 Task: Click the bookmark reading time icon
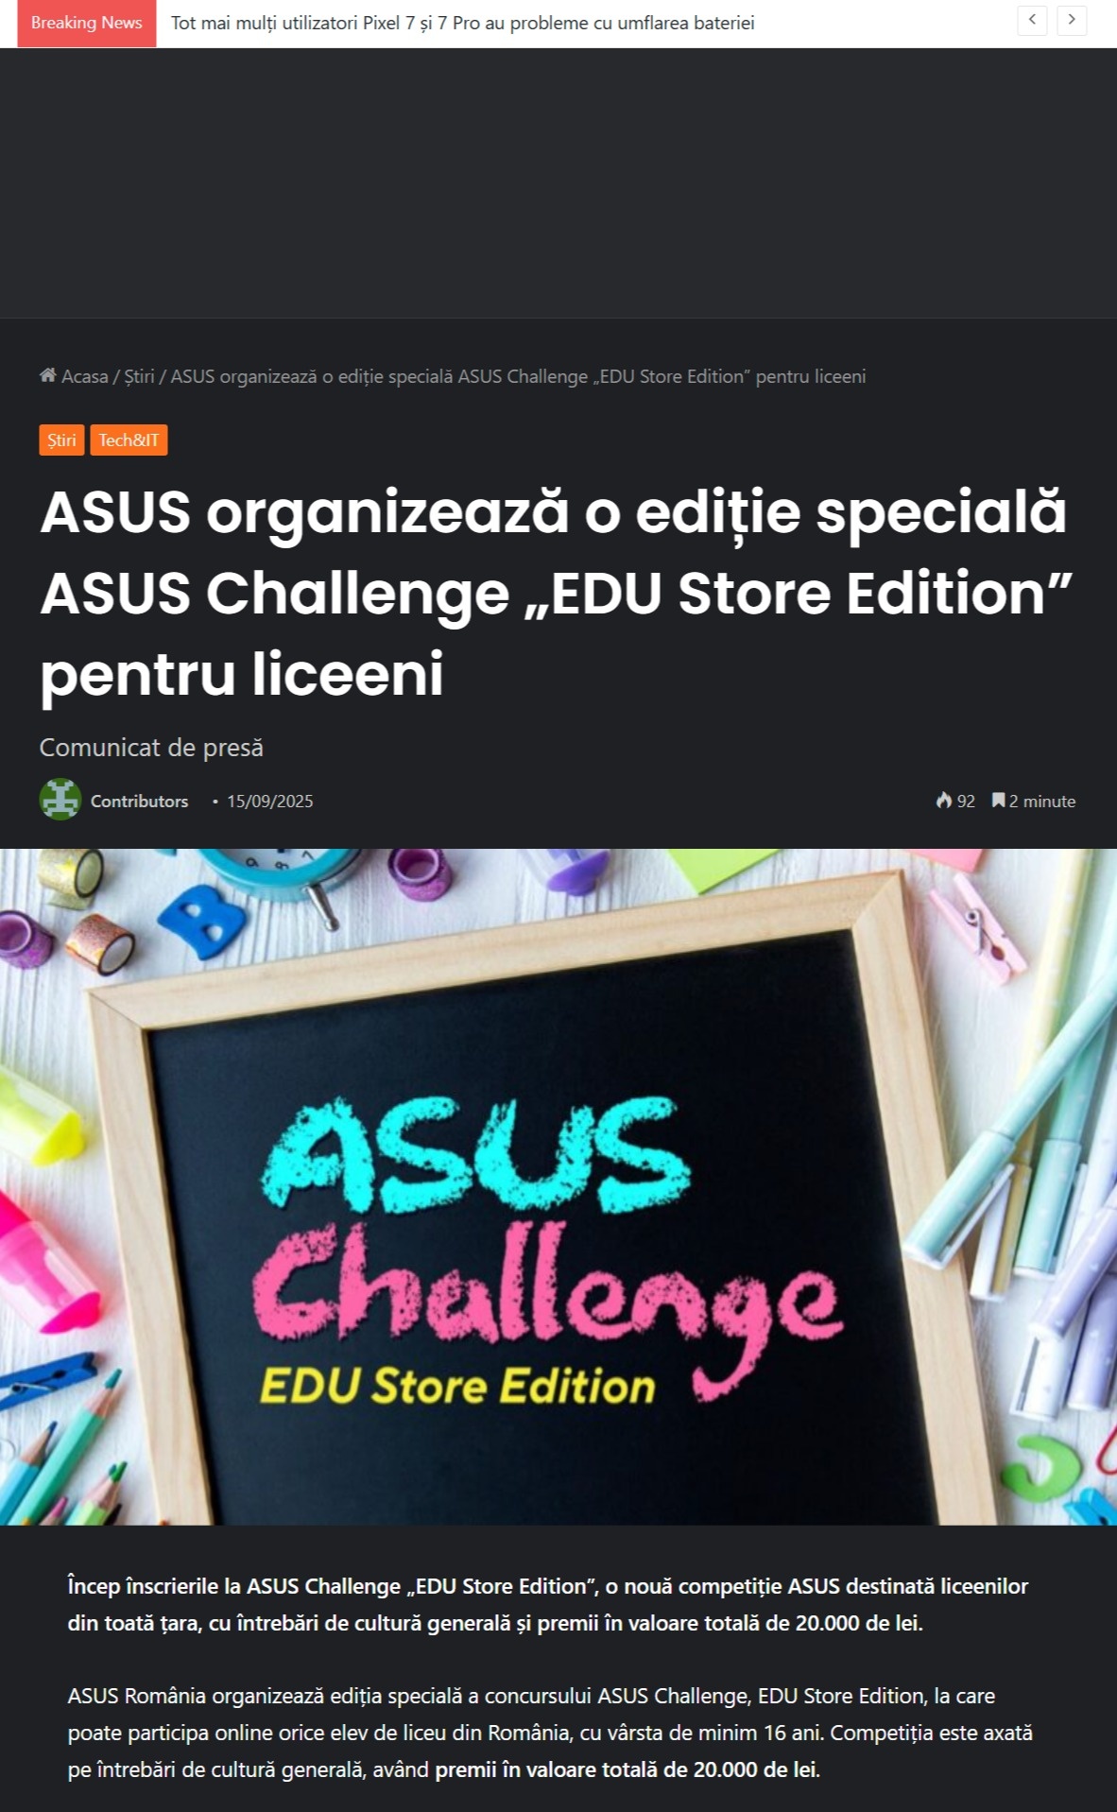click(998, 800)
